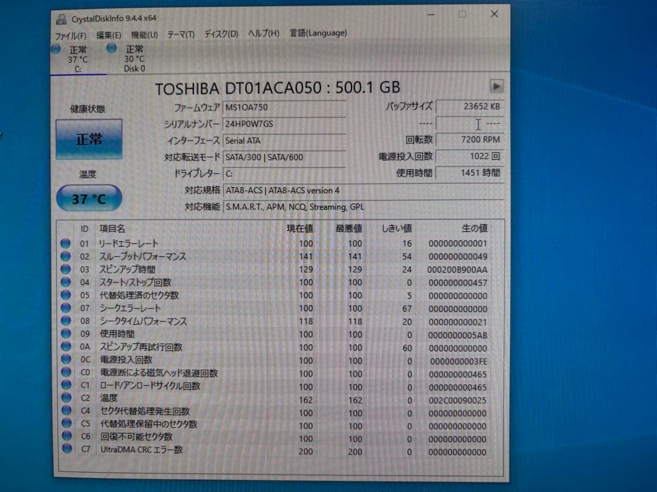Image resolution: width=657 pixels, height=492 pixels.
Task: Click the シリアルナンバー field
Action: pyautogui.click(x=284, y=124)
